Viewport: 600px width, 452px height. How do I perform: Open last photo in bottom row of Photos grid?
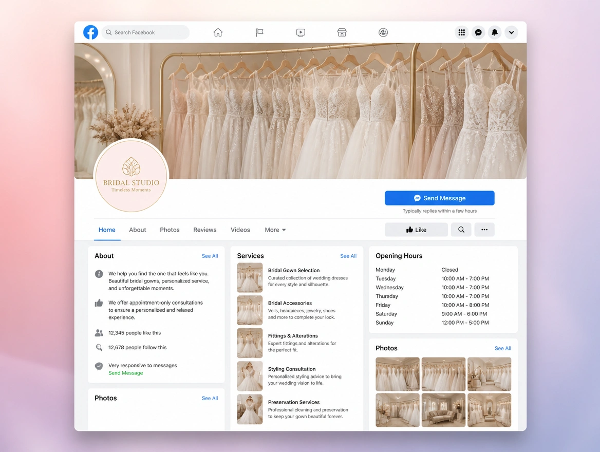click(x=490, y=410)
